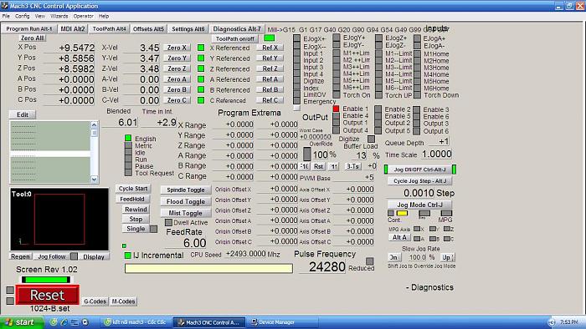The height and width of the screenshot is (329, 586).
Task: Toggle Jog ON/OFF Ctrl-Alt-J
Action: coord(419,170)
